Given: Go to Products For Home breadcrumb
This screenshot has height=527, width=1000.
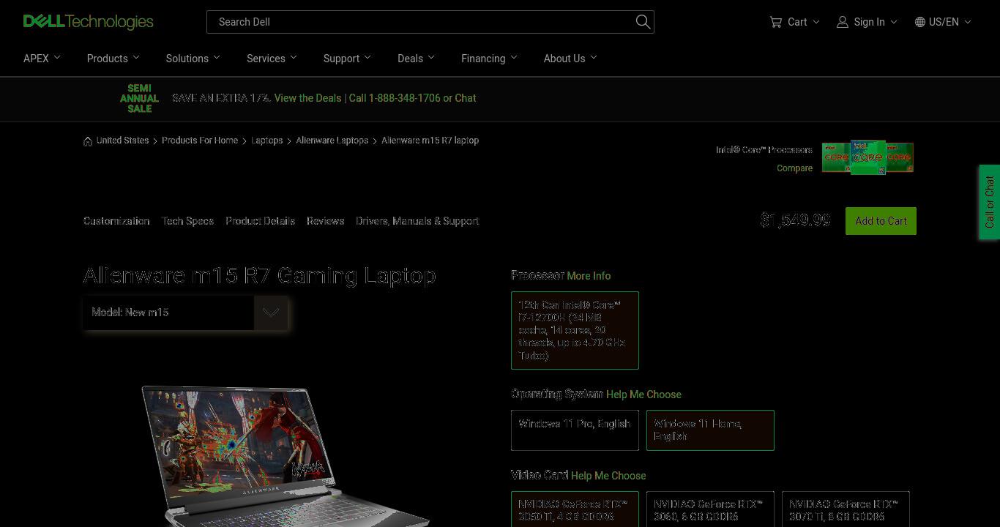Looking at the screenshot, I should pyautogui.click(x=200, y=141).
